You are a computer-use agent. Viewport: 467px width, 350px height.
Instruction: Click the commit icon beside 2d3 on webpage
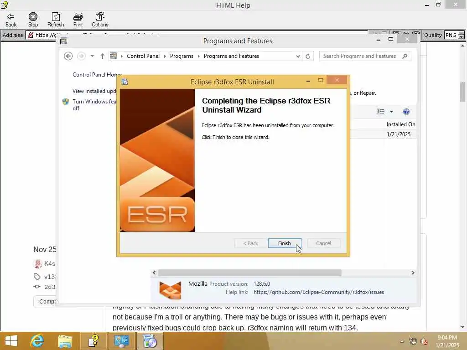click(x=37, y=287)
